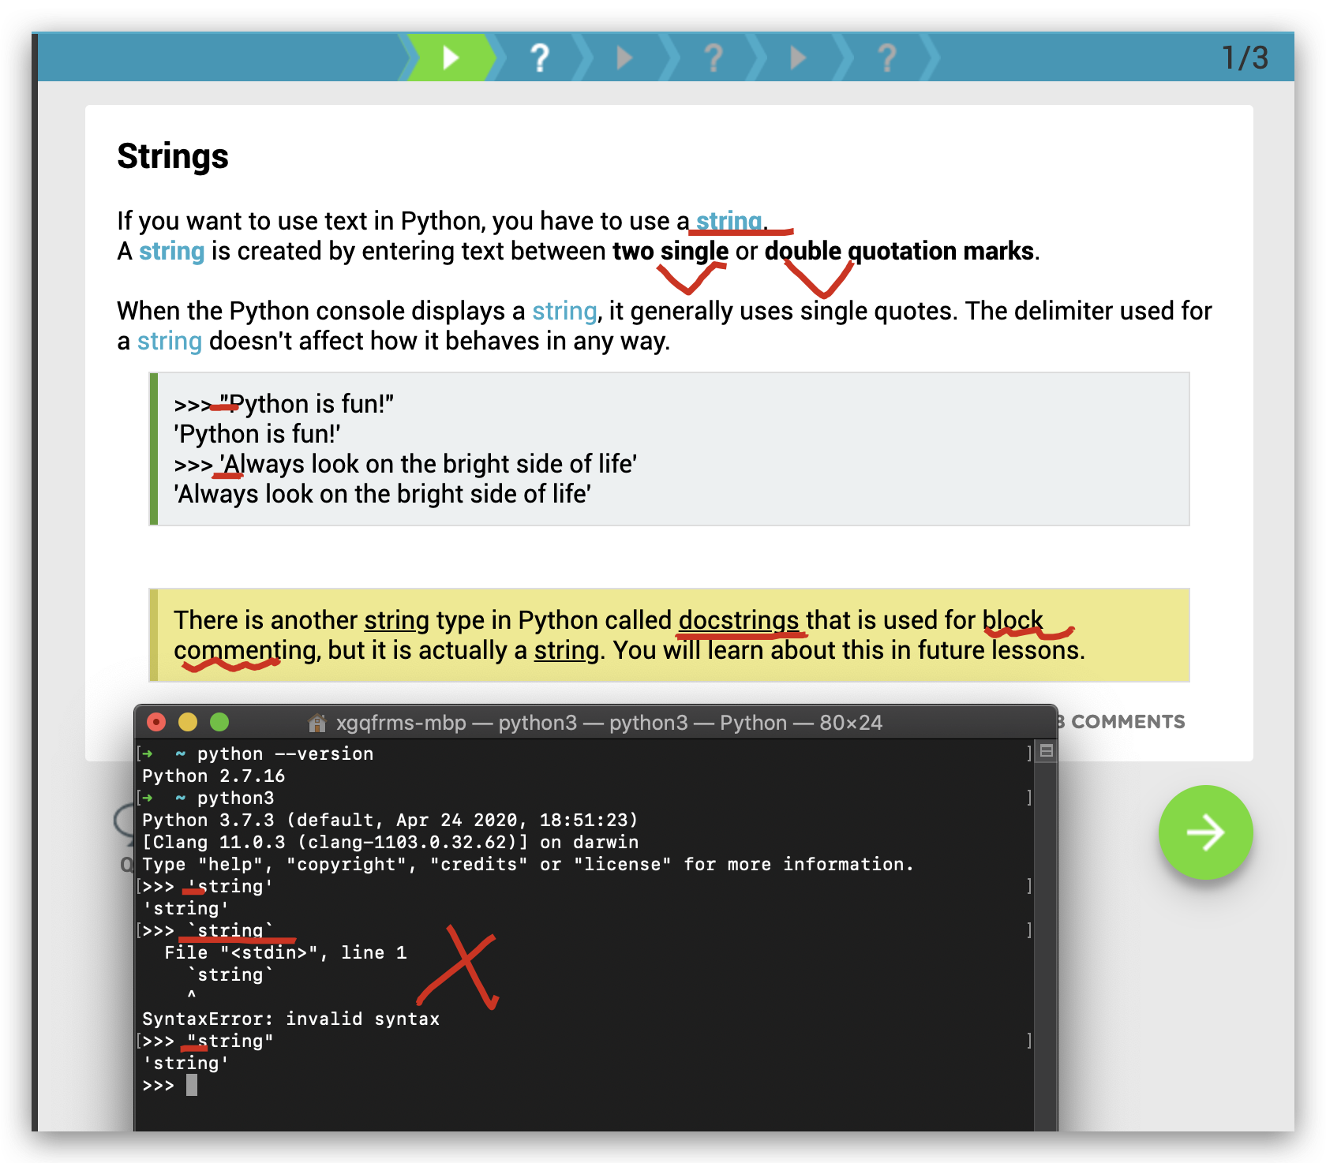
Task: Click the green next arrow button
Action: coord(1205,832)
